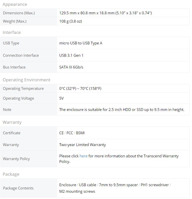Select the 108 g (3.8 oz) value

[x=70, y=21]
